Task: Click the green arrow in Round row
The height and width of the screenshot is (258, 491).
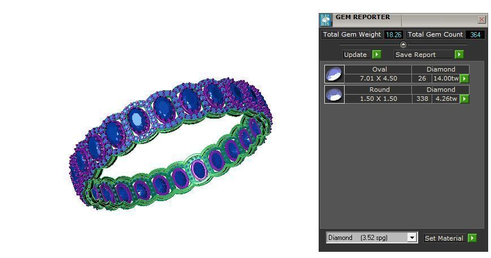Action: [464, 99]
